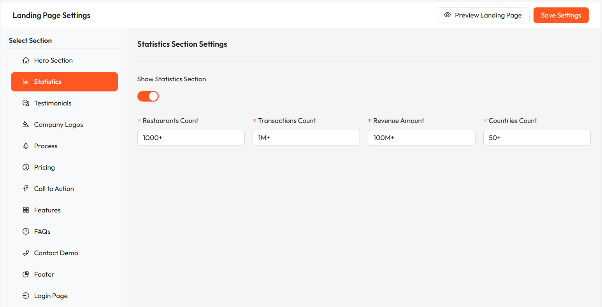Click the Features grid icon
The image size is (602, 307).
coord(26,210)
